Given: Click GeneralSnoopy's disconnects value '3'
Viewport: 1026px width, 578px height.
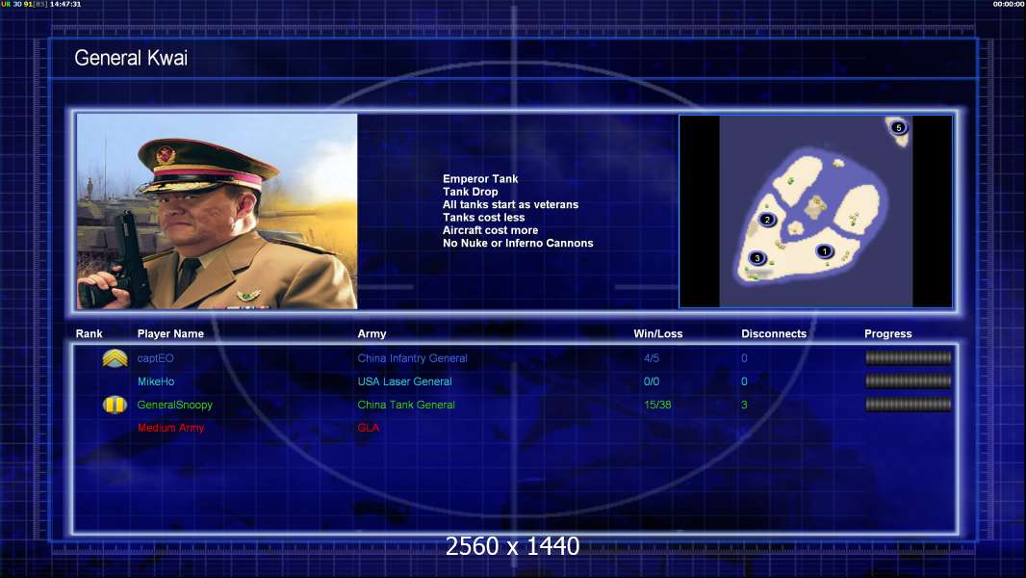Looking at the screenshot, I should [744, 406].
